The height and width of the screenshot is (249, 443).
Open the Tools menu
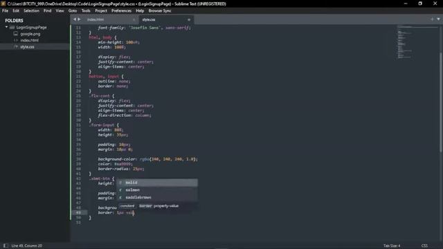click(x=86, y=11)
